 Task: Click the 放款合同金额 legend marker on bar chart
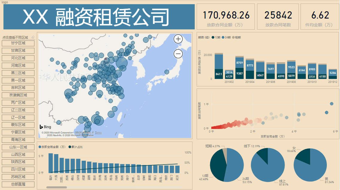[40, 147]
